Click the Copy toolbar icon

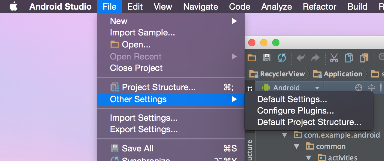349,58
